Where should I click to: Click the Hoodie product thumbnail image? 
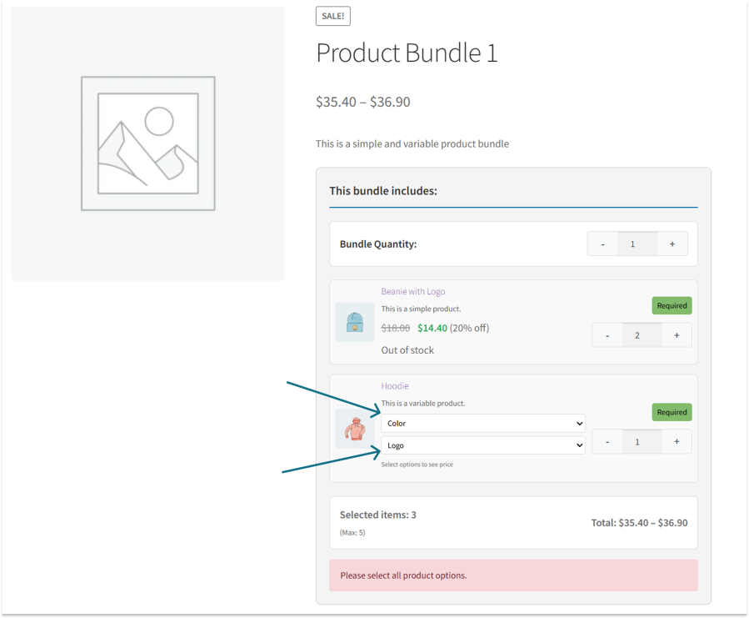pyautogui.click(x=354, y=429)
